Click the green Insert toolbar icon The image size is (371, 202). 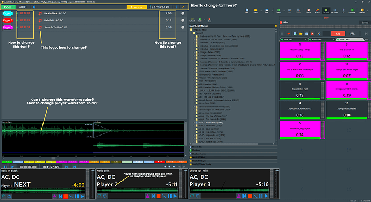(x=279, y=11)
